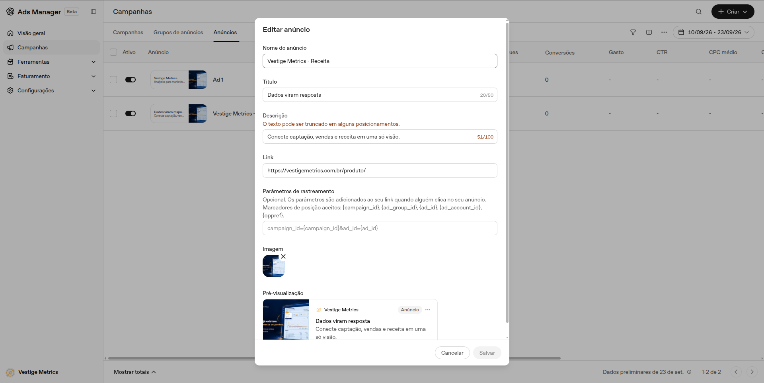Click the dialog vertical scrollbar

(x=507, y=172)
